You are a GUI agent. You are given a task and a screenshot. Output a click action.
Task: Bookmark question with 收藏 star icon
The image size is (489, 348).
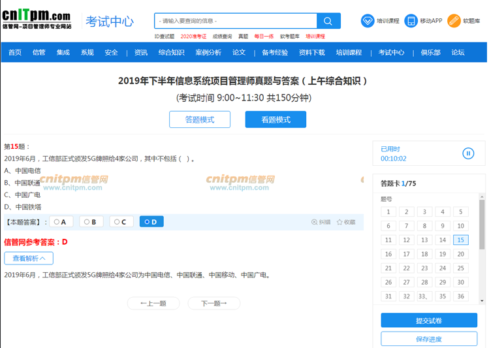340,222
